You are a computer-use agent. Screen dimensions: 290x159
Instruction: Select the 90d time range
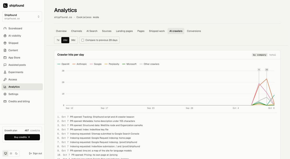click(73, 40)
